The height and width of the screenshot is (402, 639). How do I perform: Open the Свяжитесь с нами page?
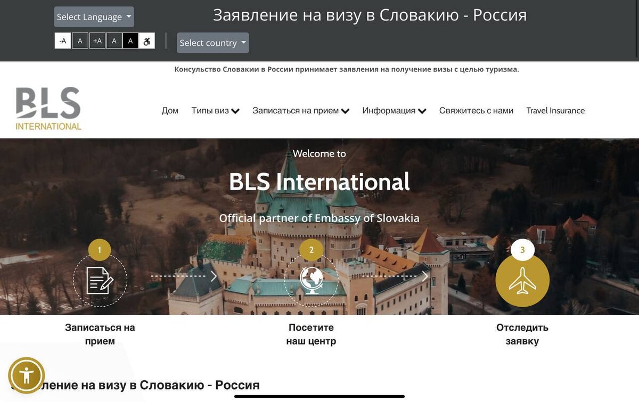(476, 111)
